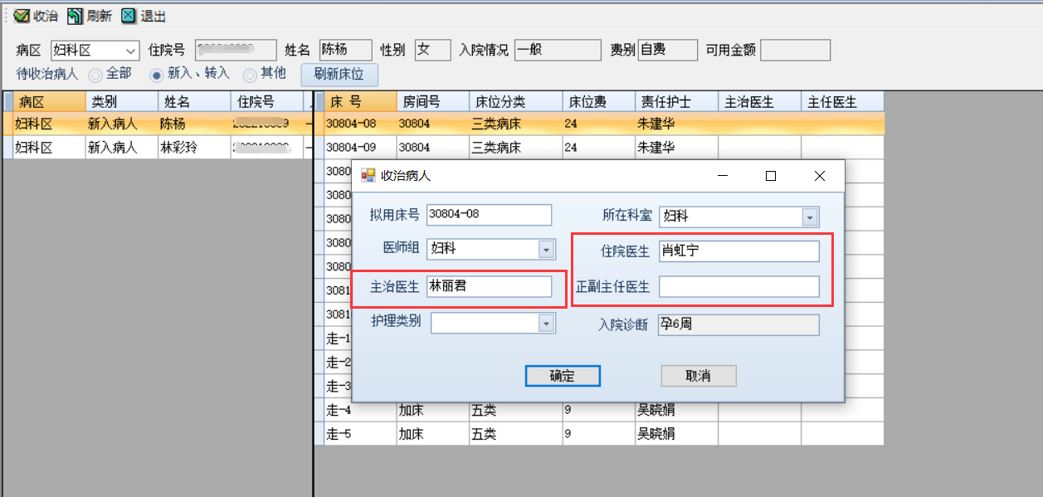The height and width of the screenshot is (497, 1043).
Task: Click the 住院医生 input field with 肖虹宁
Action: [739, 251]
